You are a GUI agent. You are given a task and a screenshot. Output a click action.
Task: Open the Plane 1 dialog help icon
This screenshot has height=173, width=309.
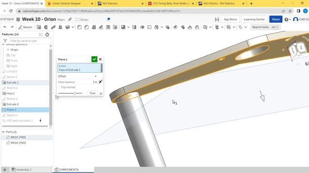pos(101,94)
